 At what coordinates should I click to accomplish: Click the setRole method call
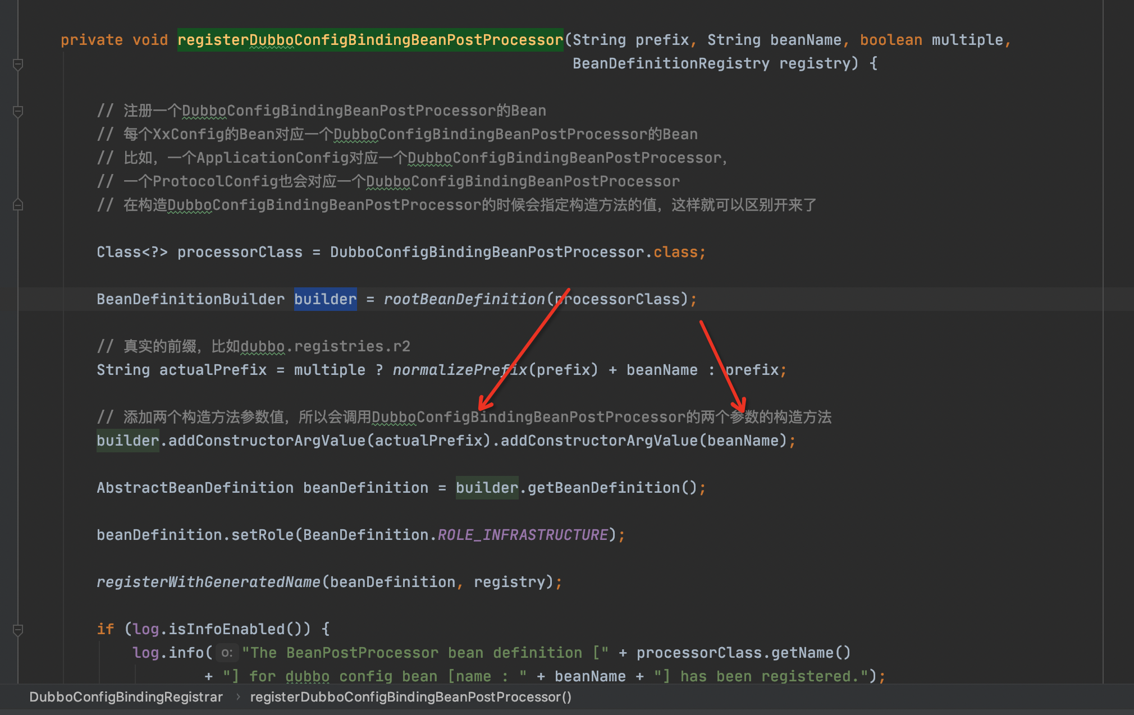click(x=263, y=535)
